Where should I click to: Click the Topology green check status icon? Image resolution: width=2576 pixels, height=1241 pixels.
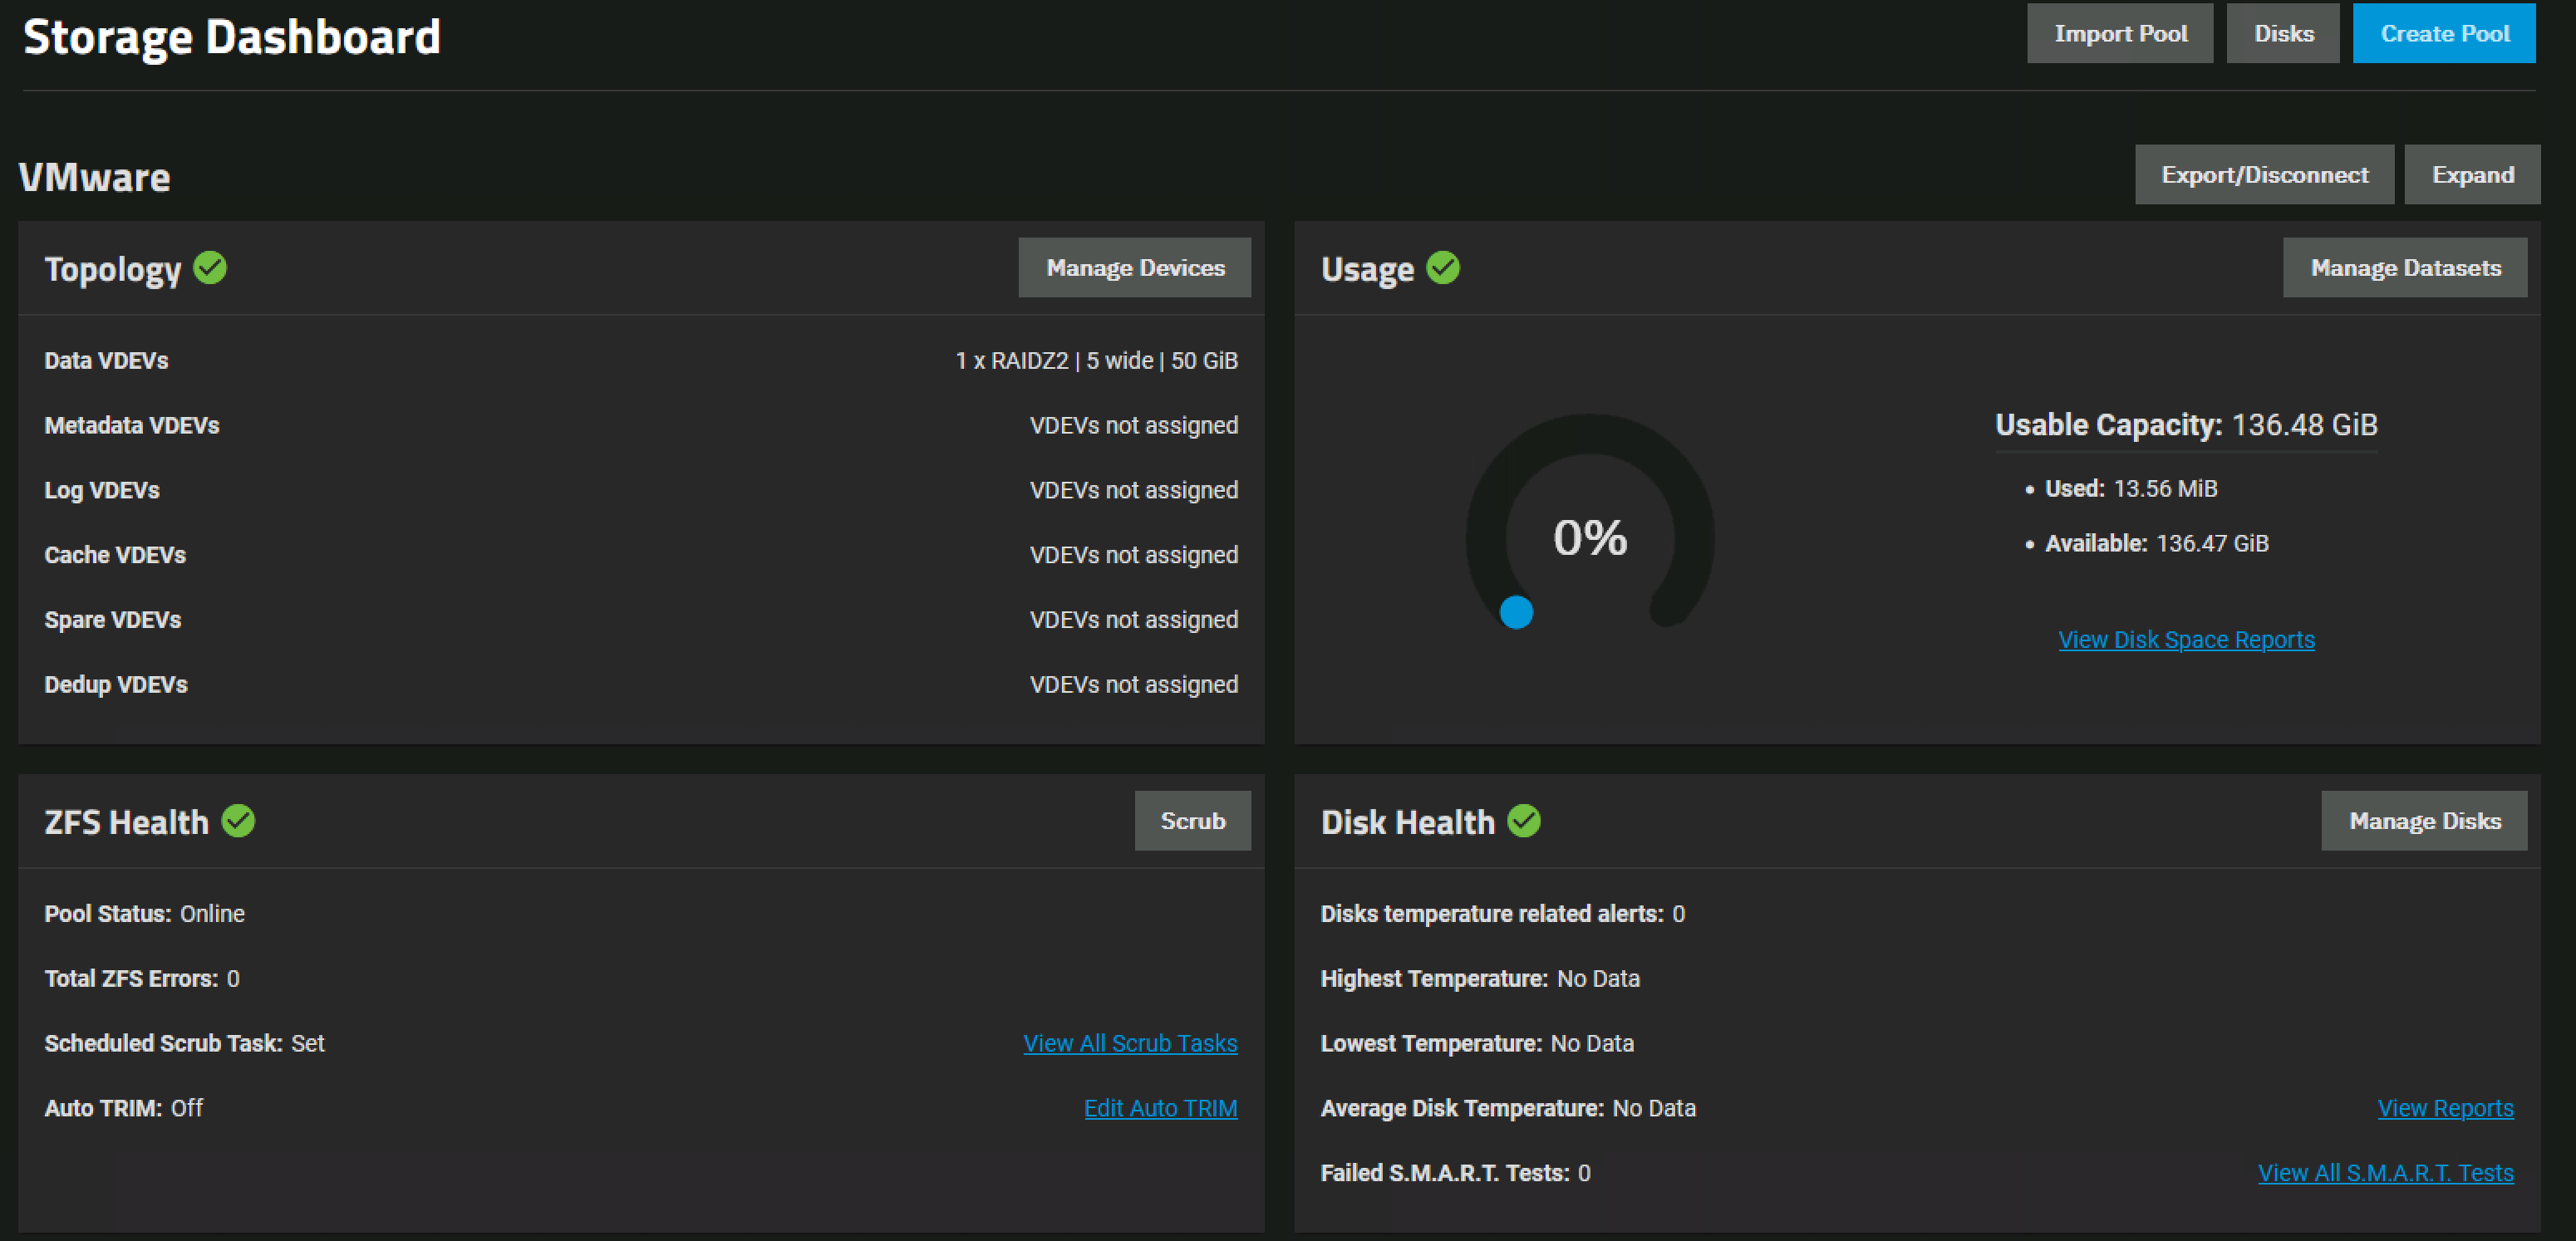pyautogui.click(x=210, y=268)
